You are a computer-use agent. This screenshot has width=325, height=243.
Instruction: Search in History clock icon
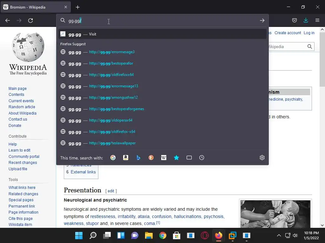pyautogui.click(x=202, y=158)
